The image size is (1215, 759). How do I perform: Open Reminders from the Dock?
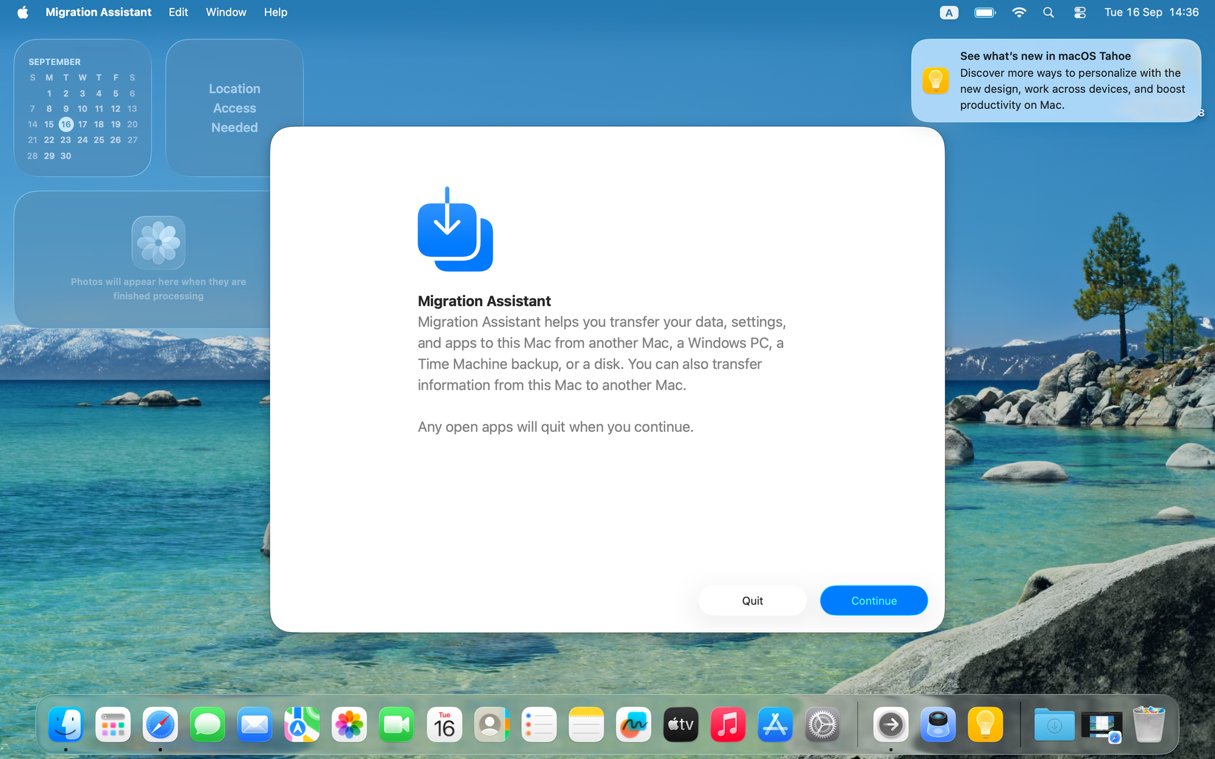[539, 724]
